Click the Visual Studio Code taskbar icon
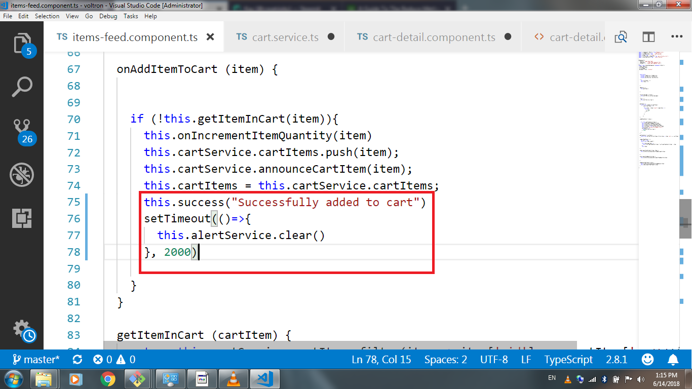The image size is (692, 389). [264, 378]
